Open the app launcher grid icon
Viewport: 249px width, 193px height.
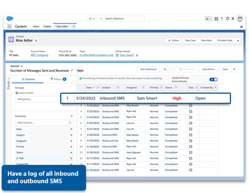point(9,26)
